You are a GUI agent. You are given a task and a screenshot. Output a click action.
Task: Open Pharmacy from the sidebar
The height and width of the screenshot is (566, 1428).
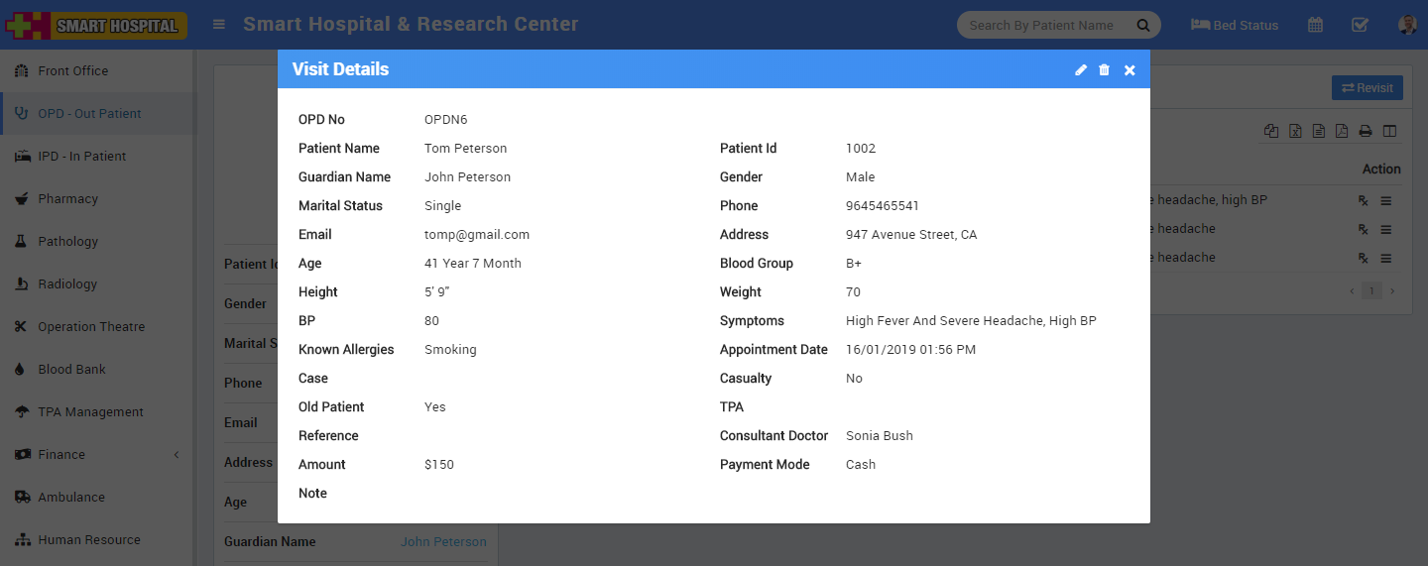(x=67, y=199)
